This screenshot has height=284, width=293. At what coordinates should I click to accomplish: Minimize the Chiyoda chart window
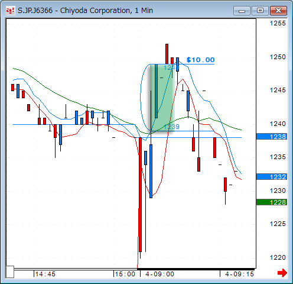click(x=242, y=11)
